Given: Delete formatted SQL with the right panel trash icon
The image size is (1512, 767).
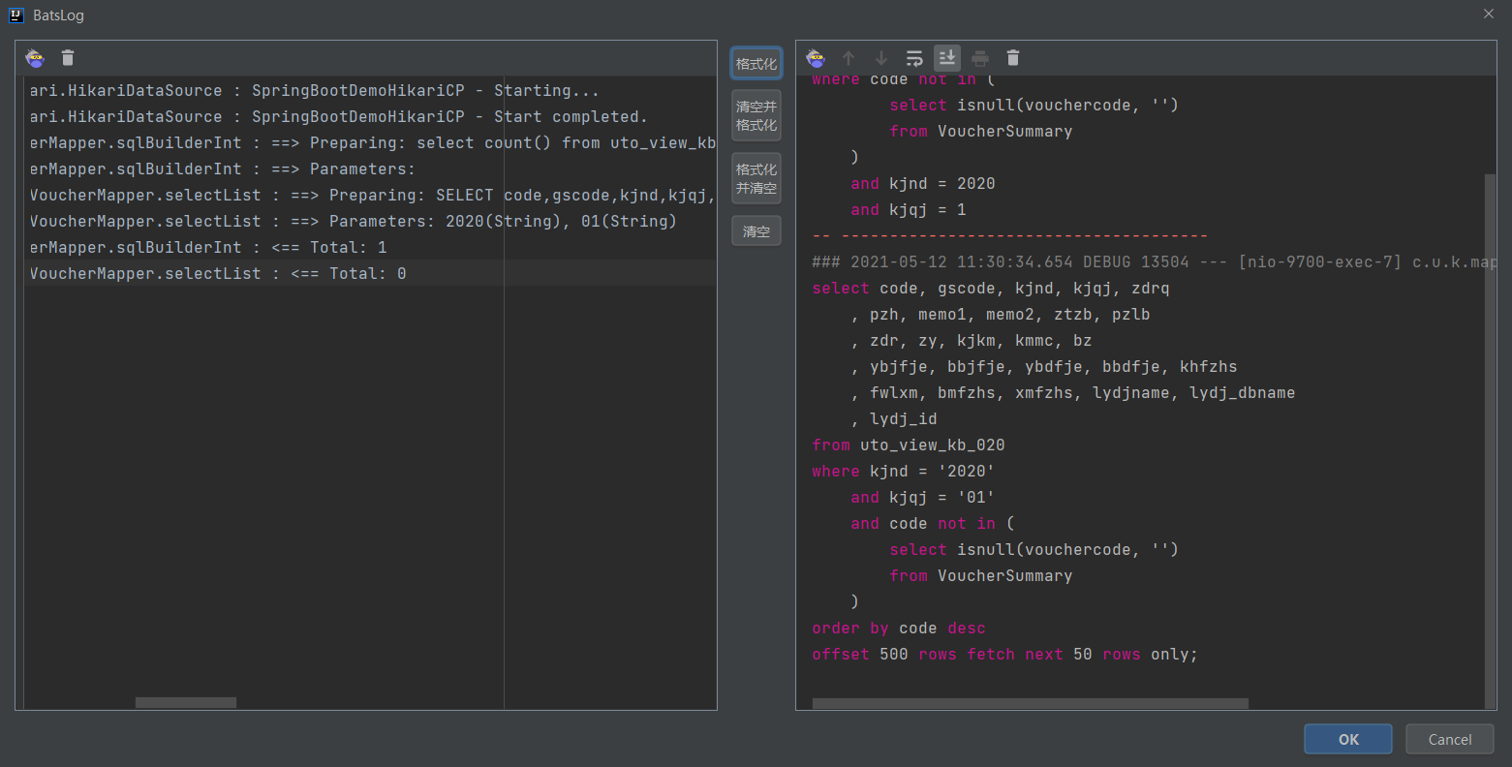Looking at the screenshot, I should pyautogui.click(x=1012, y=57).
